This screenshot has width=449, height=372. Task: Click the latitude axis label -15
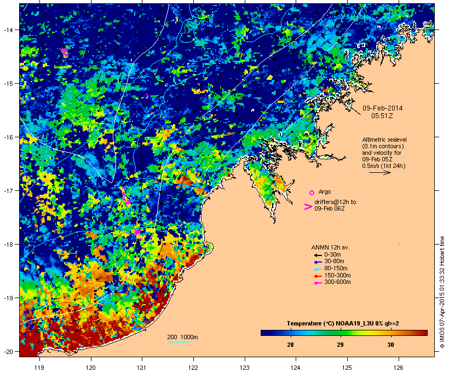[8, 84]
